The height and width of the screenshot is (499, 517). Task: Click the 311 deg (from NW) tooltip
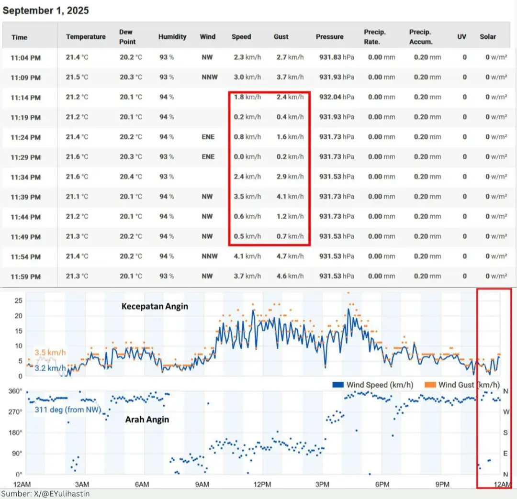67,410
